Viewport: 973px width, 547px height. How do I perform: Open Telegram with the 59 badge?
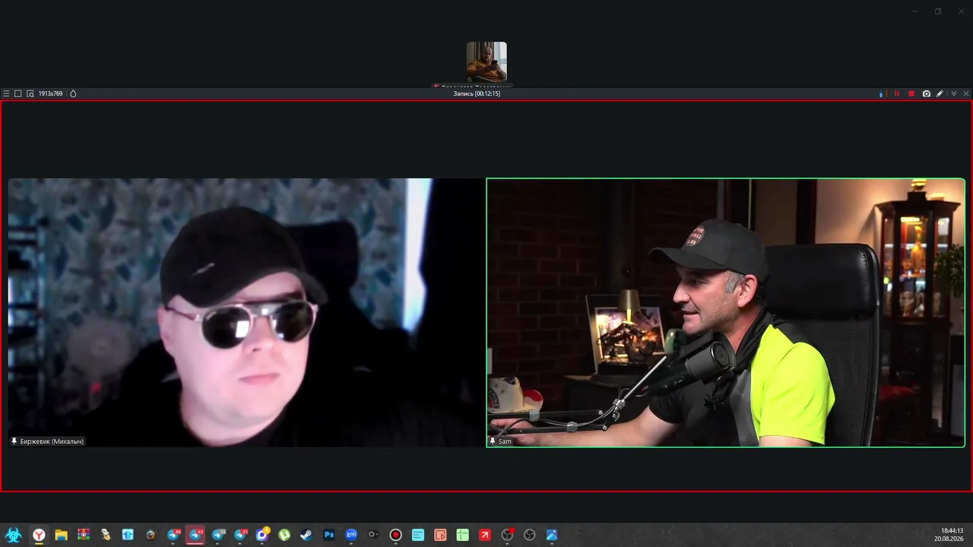tap(218, 535)
